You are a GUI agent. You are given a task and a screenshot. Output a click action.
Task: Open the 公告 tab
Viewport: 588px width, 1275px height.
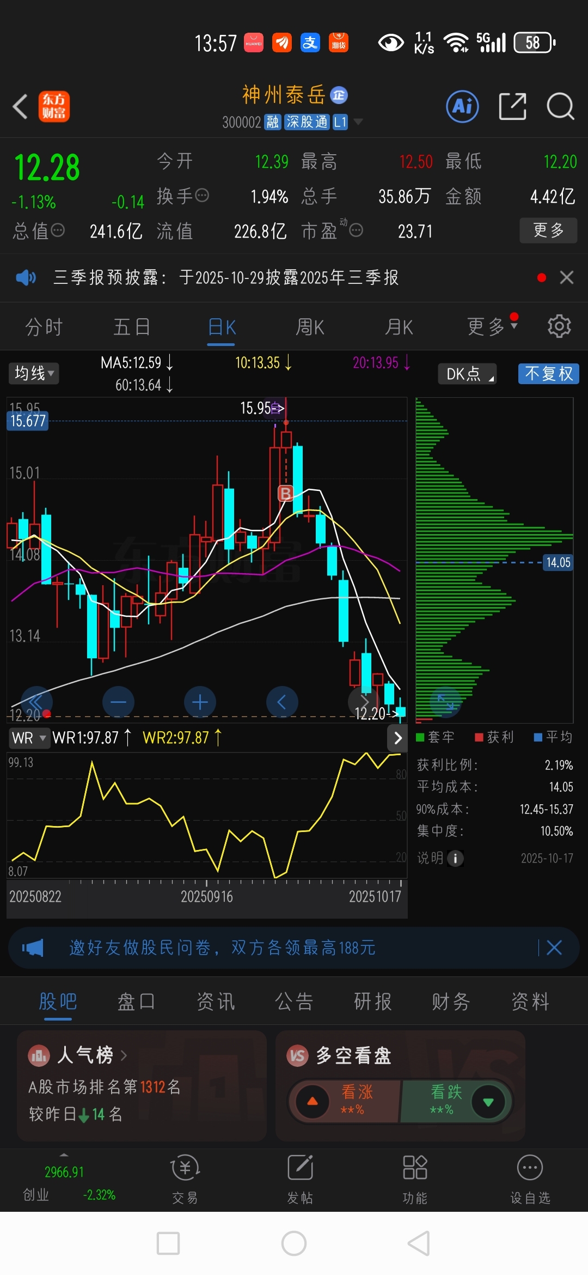point(294,1001)
